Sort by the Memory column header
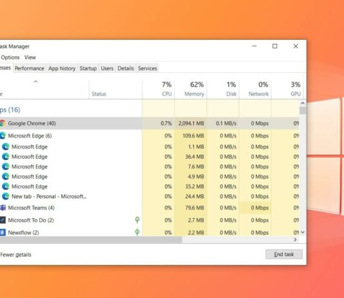The height and width of the screenshot is (298, 344). click(191, 89)
